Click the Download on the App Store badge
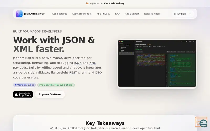This screenshot has height=131, width=210. pos(23,95)
